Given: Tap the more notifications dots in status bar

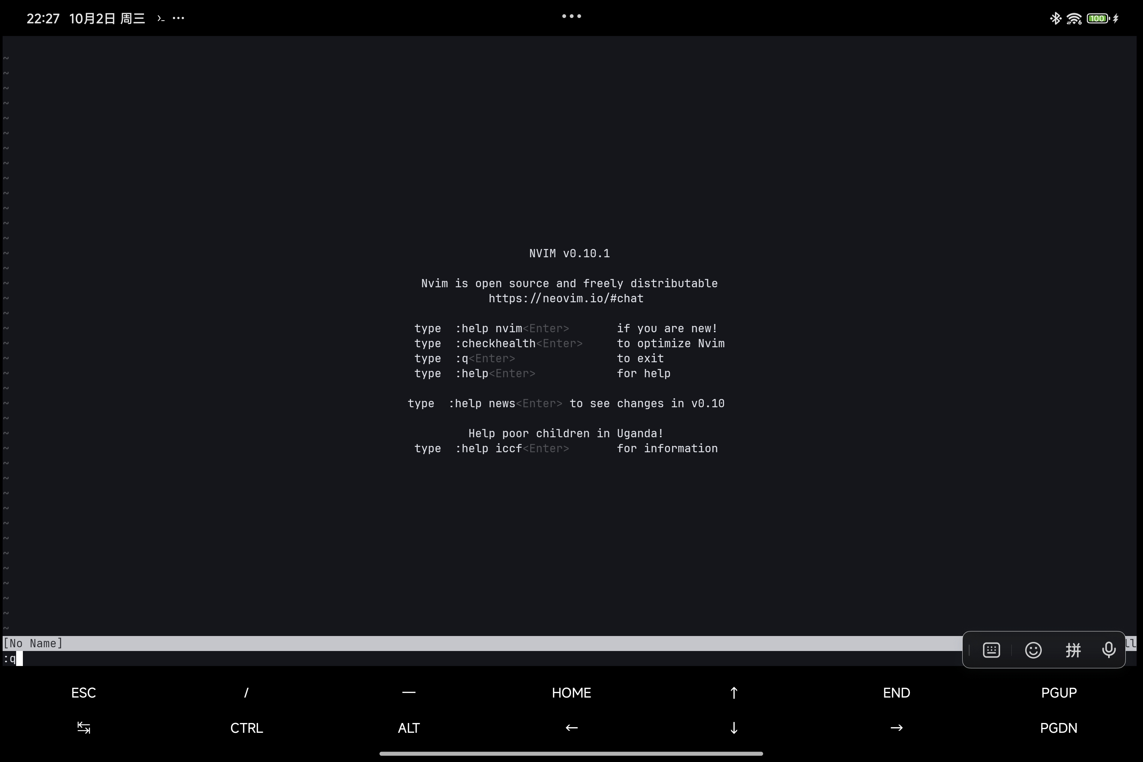Looking at the screenshot, I should (178, 18).
